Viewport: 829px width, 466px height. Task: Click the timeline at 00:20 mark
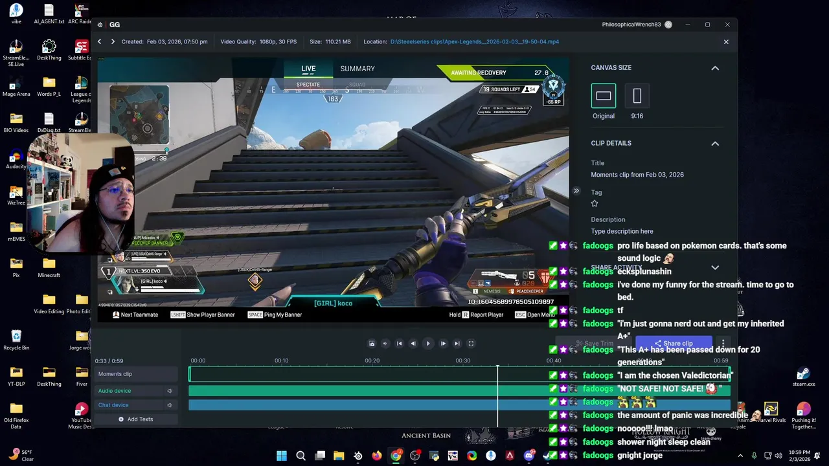(372, 361)
